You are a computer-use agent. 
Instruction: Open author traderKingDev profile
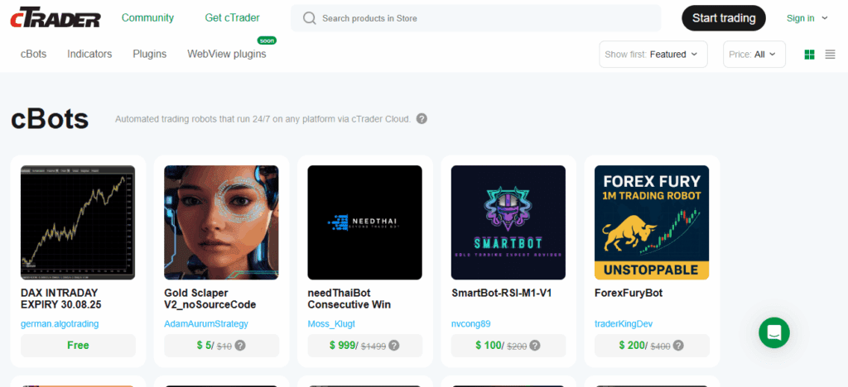624,324
